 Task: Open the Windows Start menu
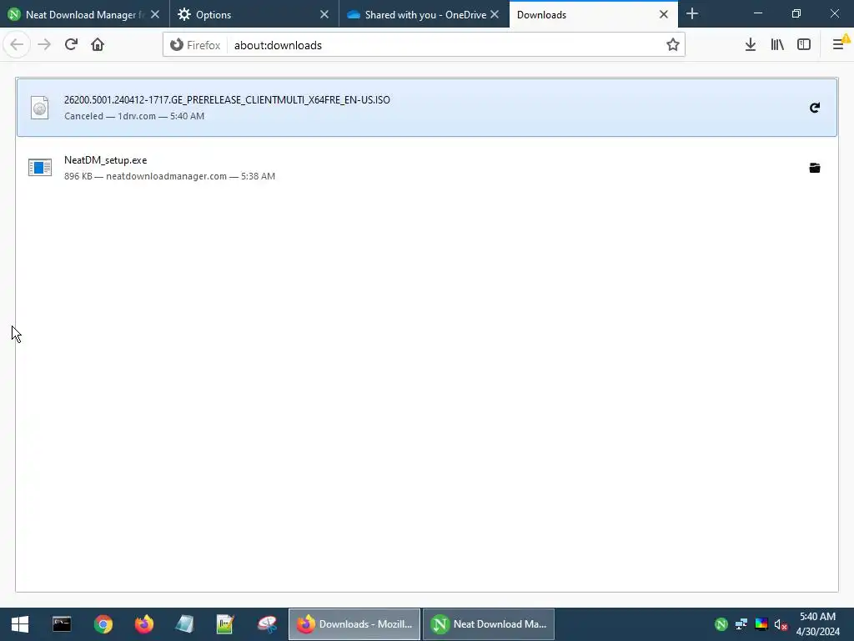click(20, 624)
